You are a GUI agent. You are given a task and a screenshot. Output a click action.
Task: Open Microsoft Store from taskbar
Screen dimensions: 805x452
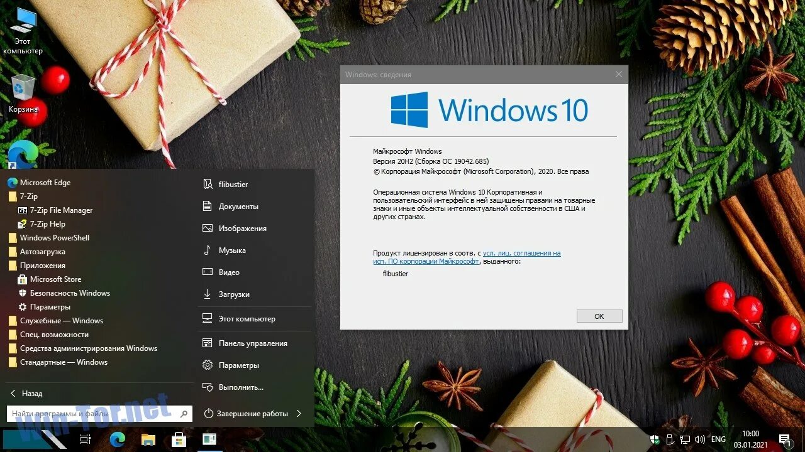[179, 439]
